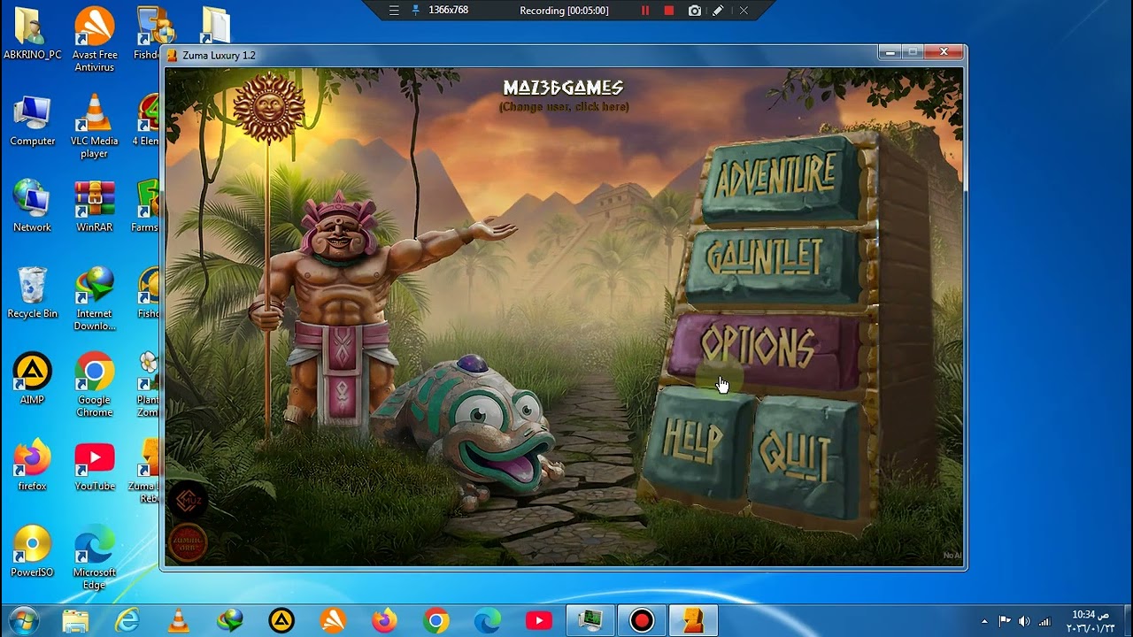
Task: Select the YouTube desktop shortcut
Action: [x=95, y=464]
